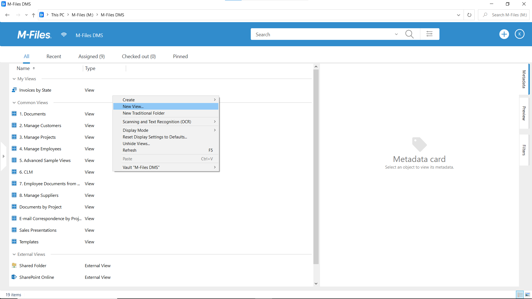
Task: Click the scrollbar up arrow
Action: pos(316,66)
